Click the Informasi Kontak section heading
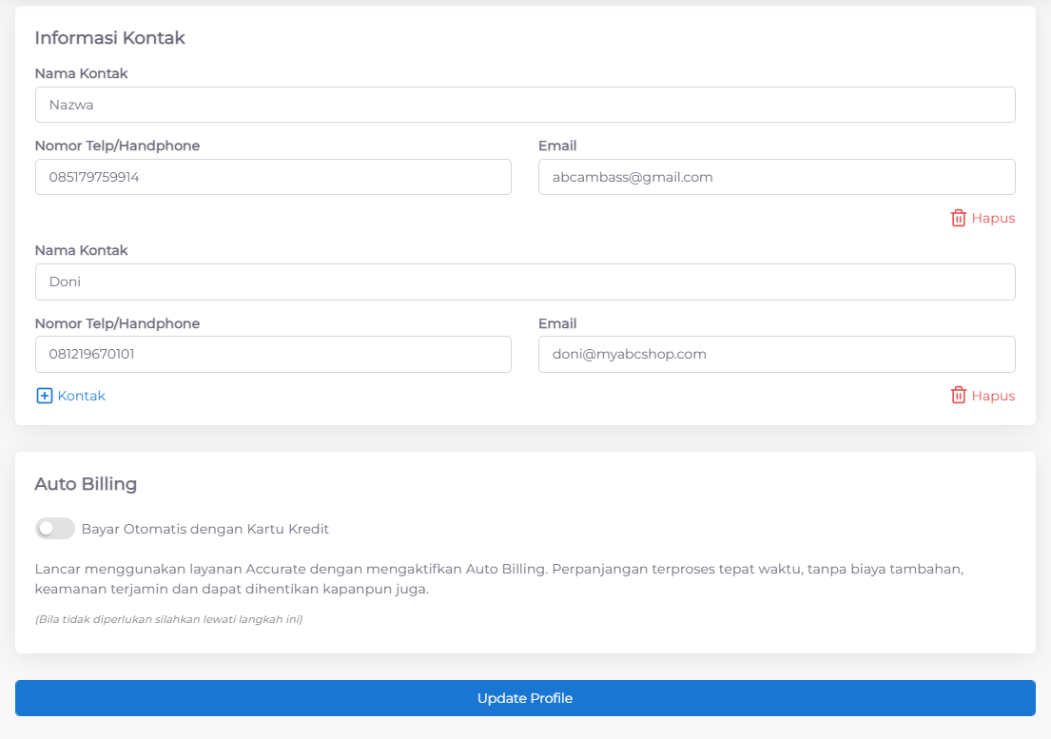The height and width of the screenshot is (739, 1051). coord(109,38)
